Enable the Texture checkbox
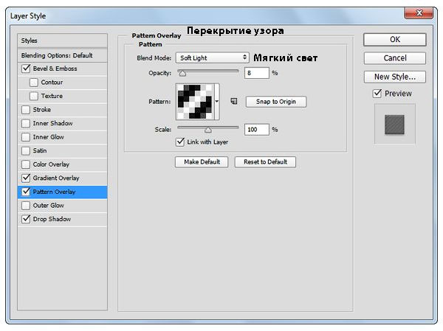This screenshot has height=331, width=443. [x=34, y=96]
